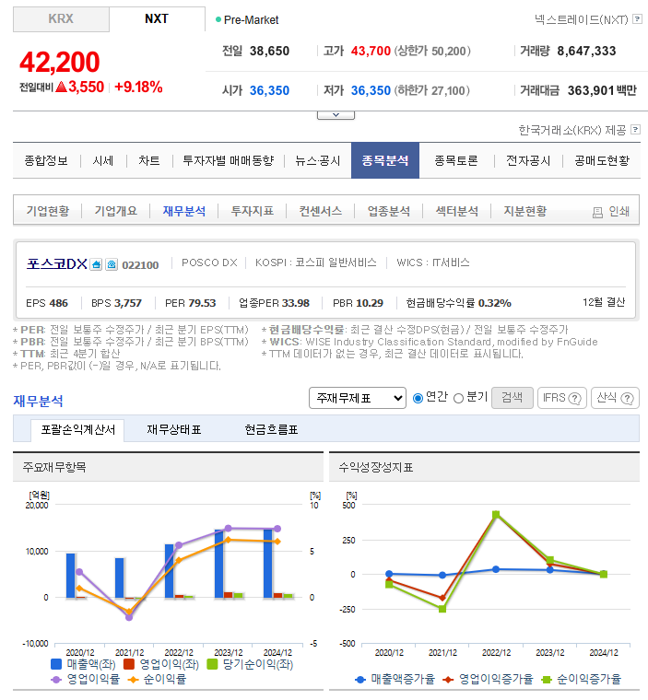Image resolution: width=648 pixels, height=700 pixels.
Task: Toggle the 매출액증가율 blue legend icon
Action: [360, 680]
